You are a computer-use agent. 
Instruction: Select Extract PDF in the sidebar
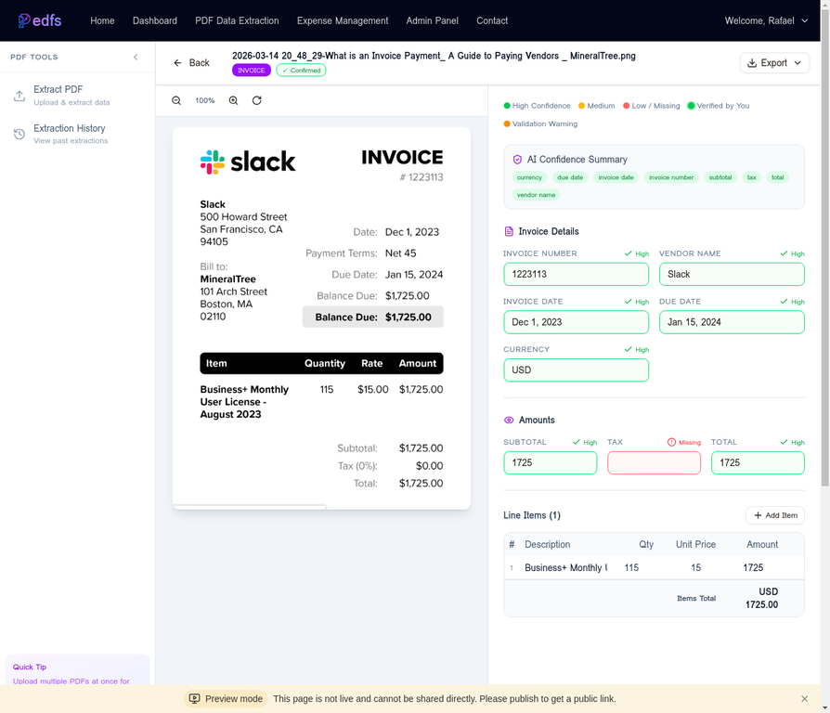[77, 96]
